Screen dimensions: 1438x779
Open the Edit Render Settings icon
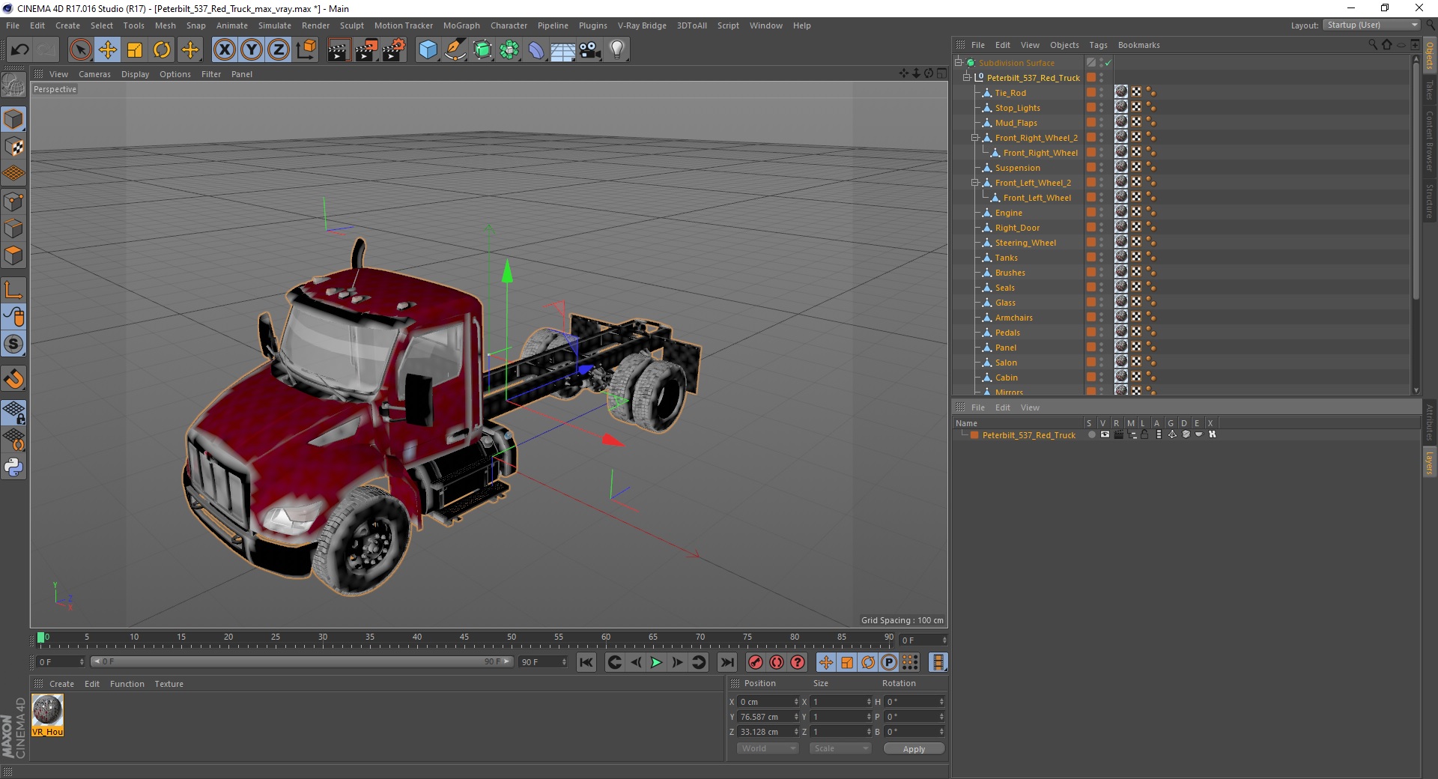394,50
